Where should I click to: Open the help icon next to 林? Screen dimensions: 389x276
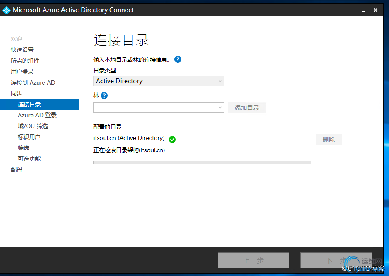pyautogui.click(x=104, y=95)
